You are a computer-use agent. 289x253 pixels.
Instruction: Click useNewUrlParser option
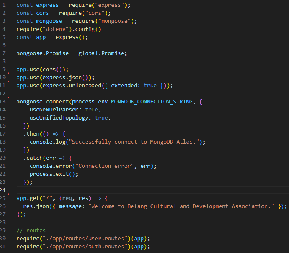pyautogui.click(x=54, y=110)
